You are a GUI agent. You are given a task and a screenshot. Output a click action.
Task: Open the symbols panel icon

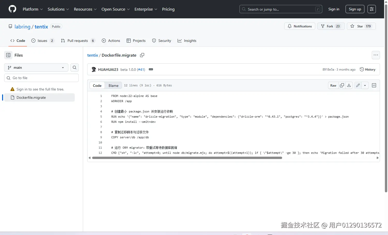374,85
